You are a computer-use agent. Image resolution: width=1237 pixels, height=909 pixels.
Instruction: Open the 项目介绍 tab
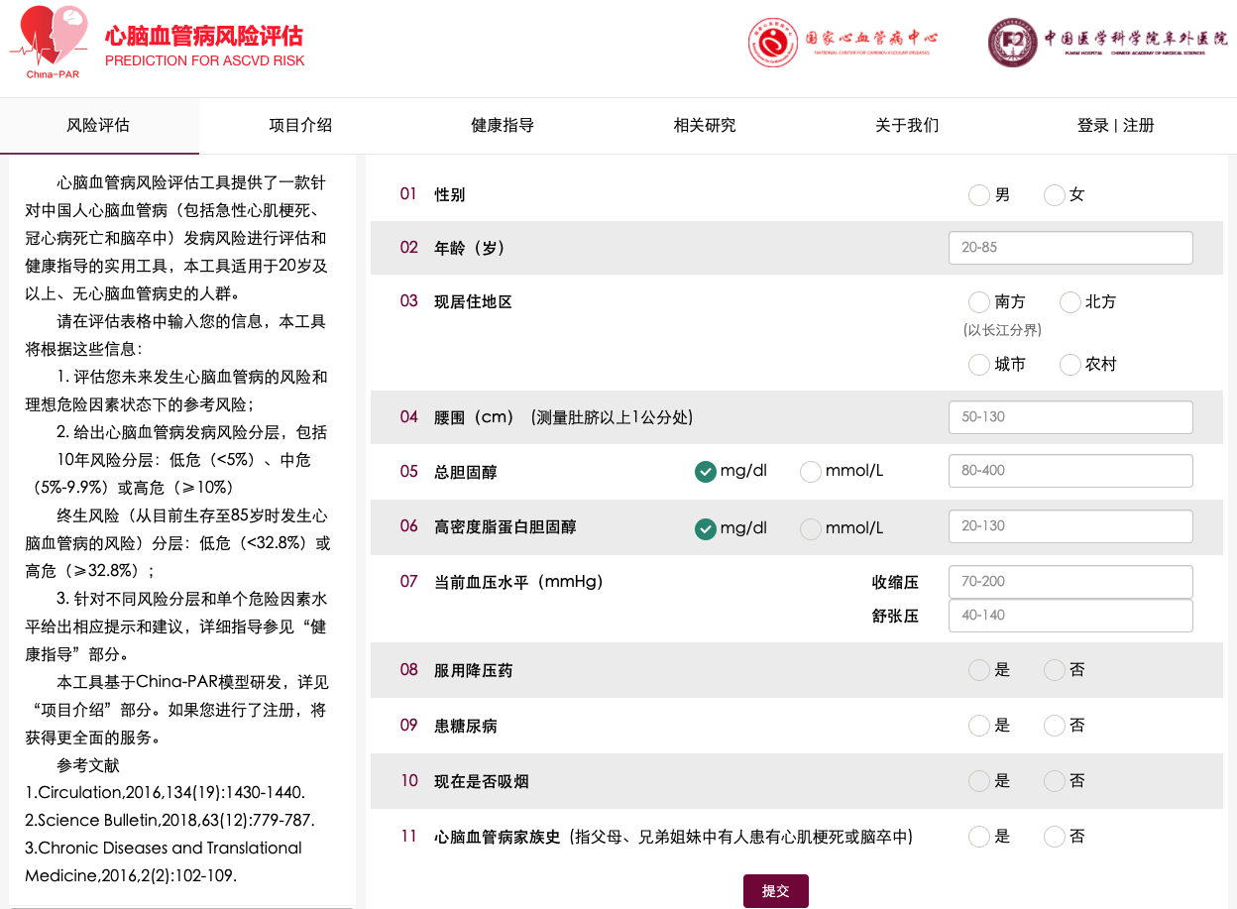[300, 126]
